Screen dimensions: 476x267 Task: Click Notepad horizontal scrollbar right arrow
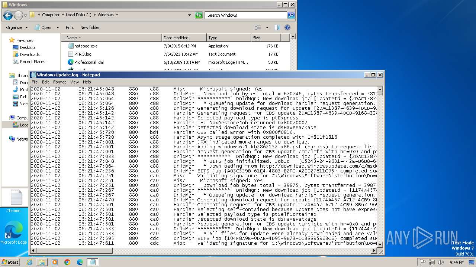tap(374, 251)
